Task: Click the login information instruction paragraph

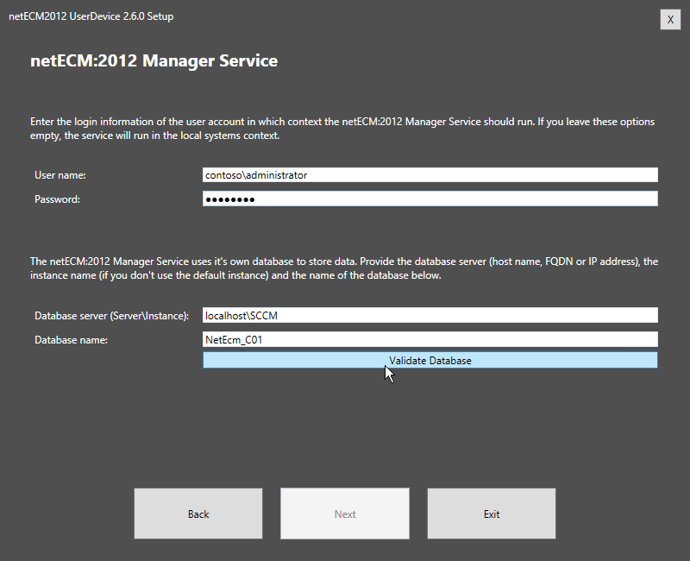Action: (x=342, y=128)
